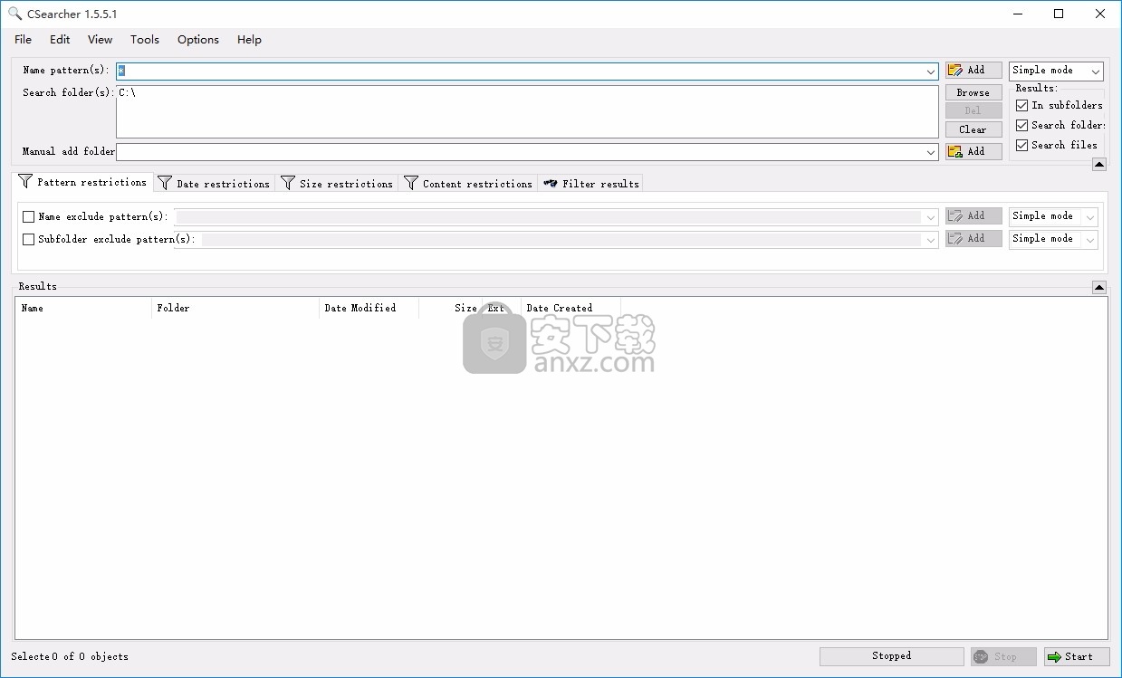Click Add button beside Manual add folder

[973, 151]
